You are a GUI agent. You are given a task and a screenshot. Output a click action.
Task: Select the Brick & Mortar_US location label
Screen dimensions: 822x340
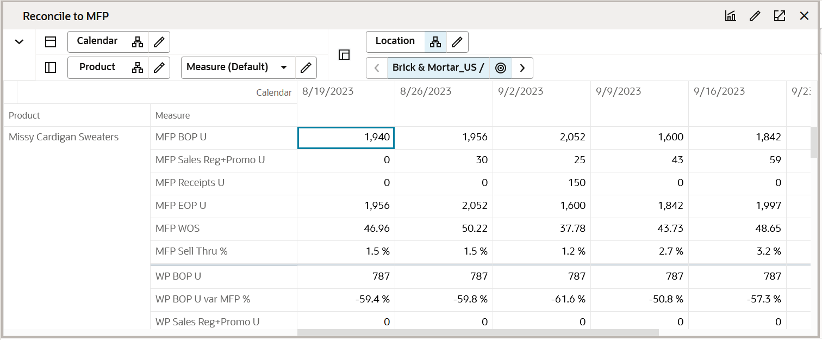tap(438, 68)
